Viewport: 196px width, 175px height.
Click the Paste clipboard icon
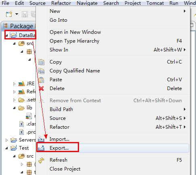tap(41, 80)
